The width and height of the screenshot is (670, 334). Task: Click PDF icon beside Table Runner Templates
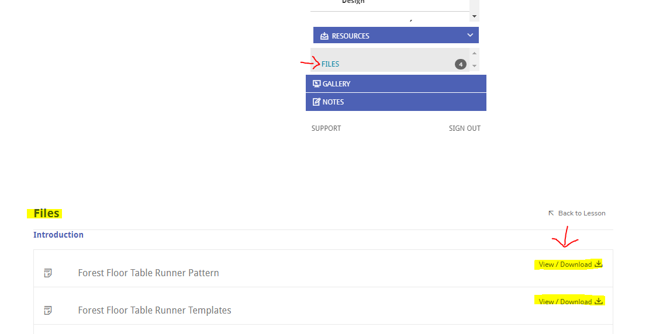point(49,310)
